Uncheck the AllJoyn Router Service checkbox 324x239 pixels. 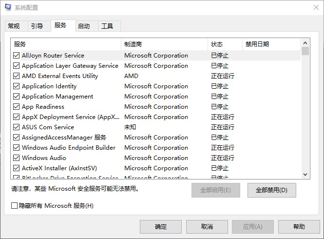tap(17, 56)
